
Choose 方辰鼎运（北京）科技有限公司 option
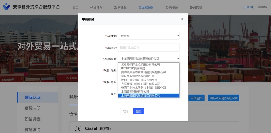149,84
